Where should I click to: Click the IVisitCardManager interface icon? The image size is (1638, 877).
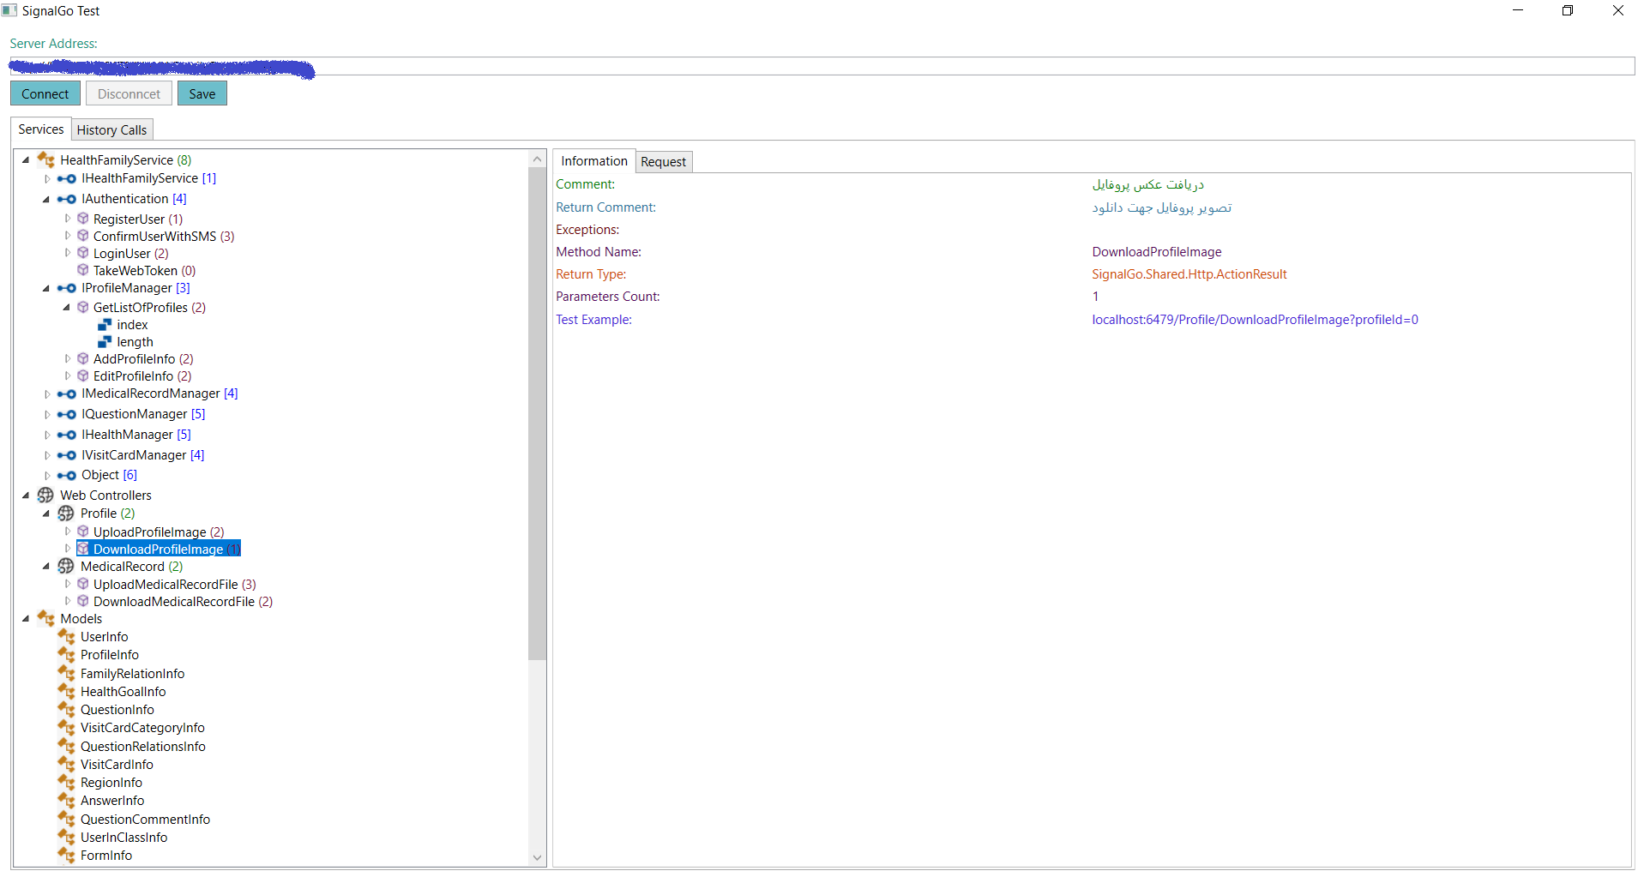click(x=66, y=455)
